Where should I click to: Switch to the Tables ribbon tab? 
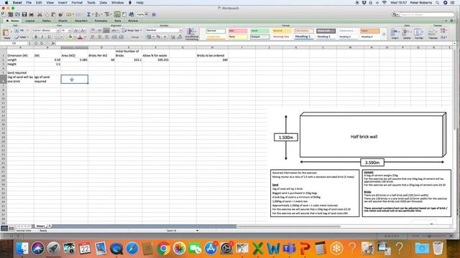46,21
